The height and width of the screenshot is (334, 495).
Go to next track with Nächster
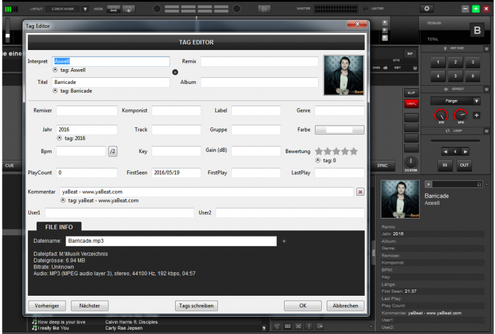pos(90,306)
